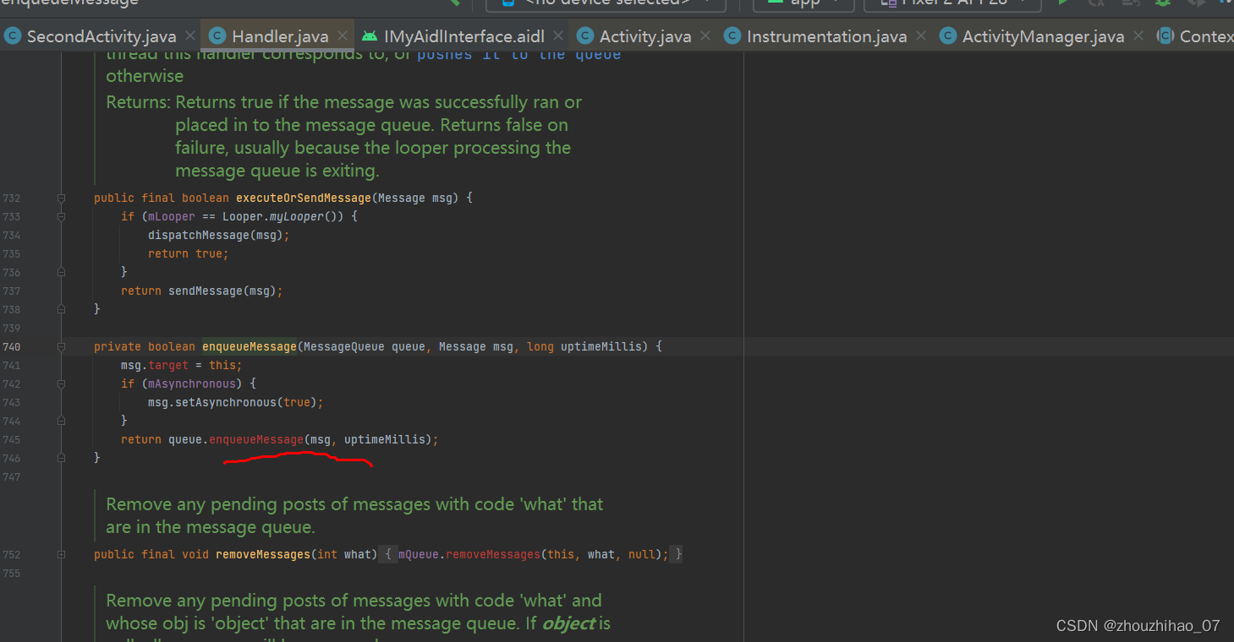Click mQueue.removeMessages call on line 752
The width and height of the screenshot is (1234, 642).
click(469, 554)
